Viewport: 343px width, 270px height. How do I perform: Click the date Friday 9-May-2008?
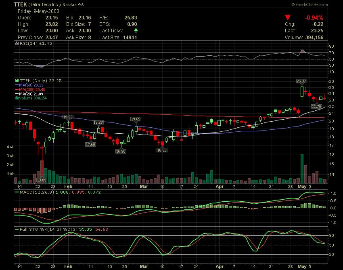(38, 11)
